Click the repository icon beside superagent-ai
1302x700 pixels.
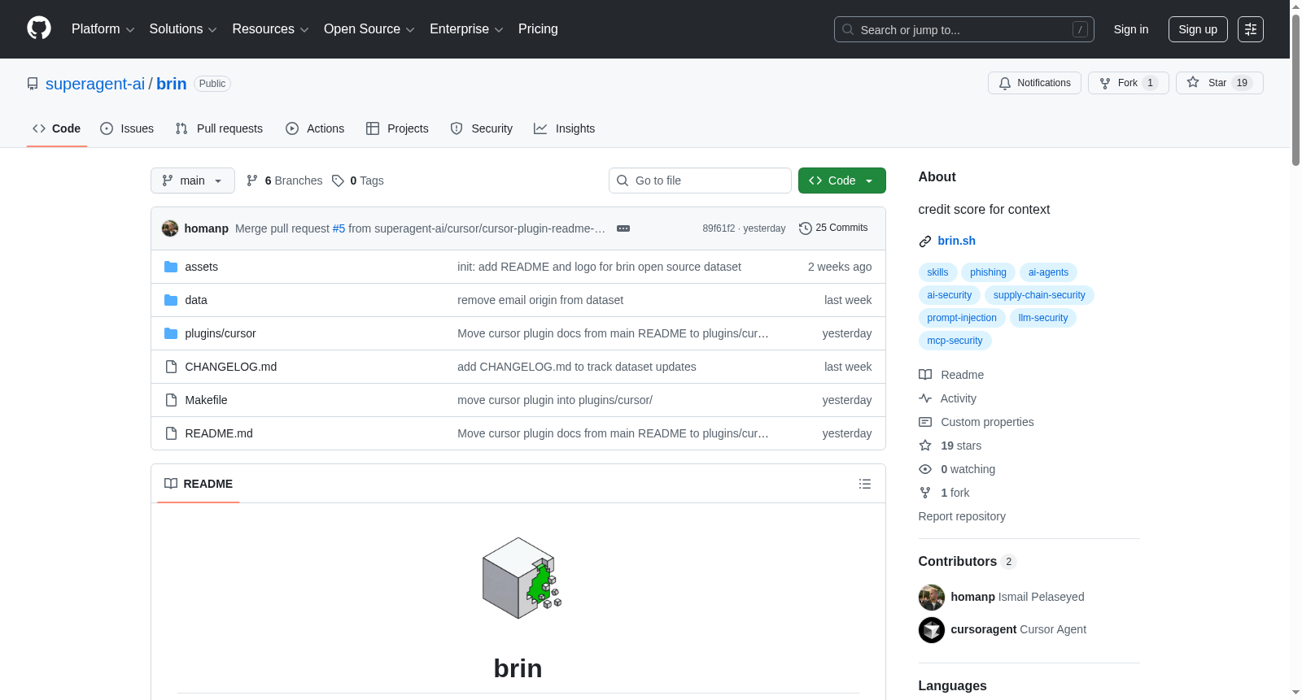tap(33, 84)
